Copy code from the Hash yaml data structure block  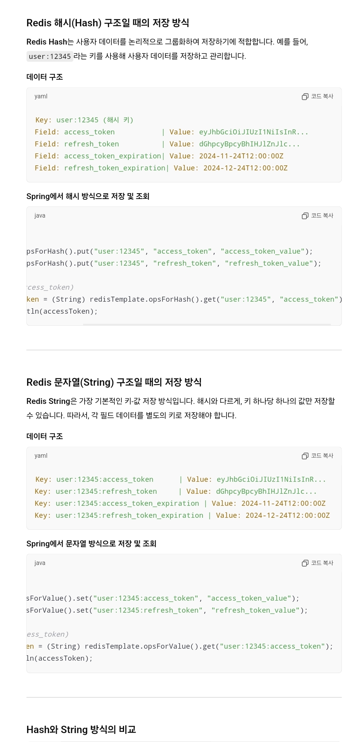tap(317, 96)
